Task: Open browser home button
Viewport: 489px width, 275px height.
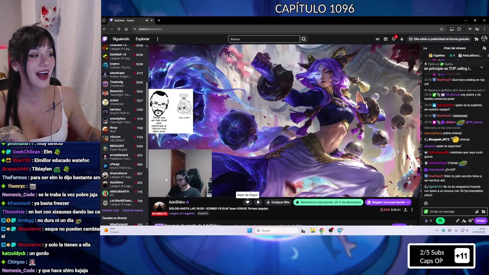Action: pyautogui.click(x=126, y=29)
